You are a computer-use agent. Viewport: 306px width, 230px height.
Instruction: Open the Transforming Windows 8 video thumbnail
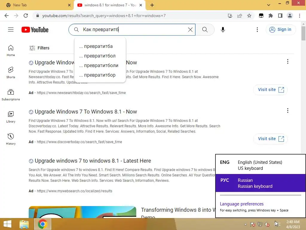coord(82,212)
